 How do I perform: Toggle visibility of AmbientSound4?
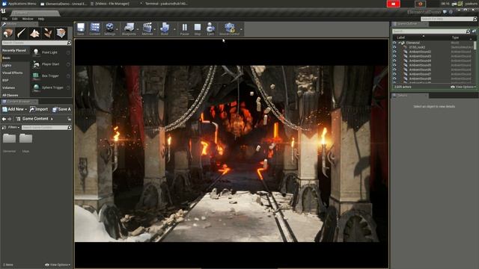pyautogui.click(x=394, y=61)
